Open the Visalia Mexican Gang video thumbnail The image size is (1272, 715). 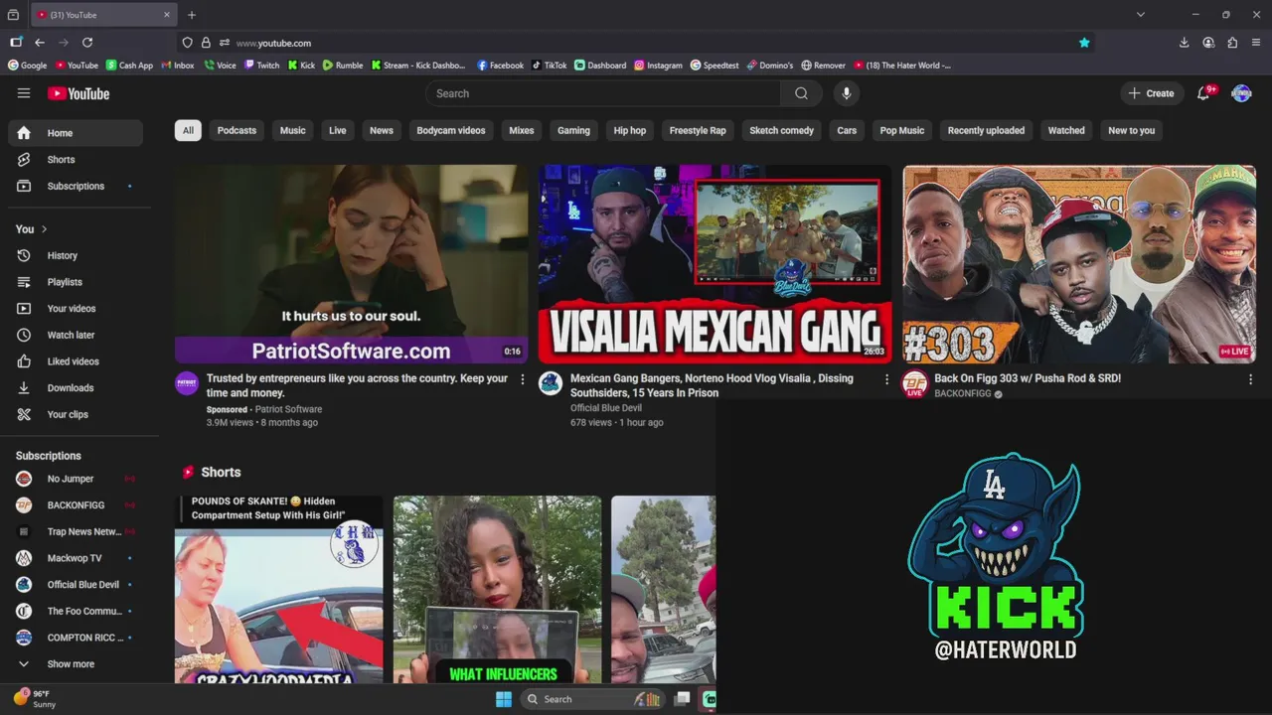pos(715,264)
